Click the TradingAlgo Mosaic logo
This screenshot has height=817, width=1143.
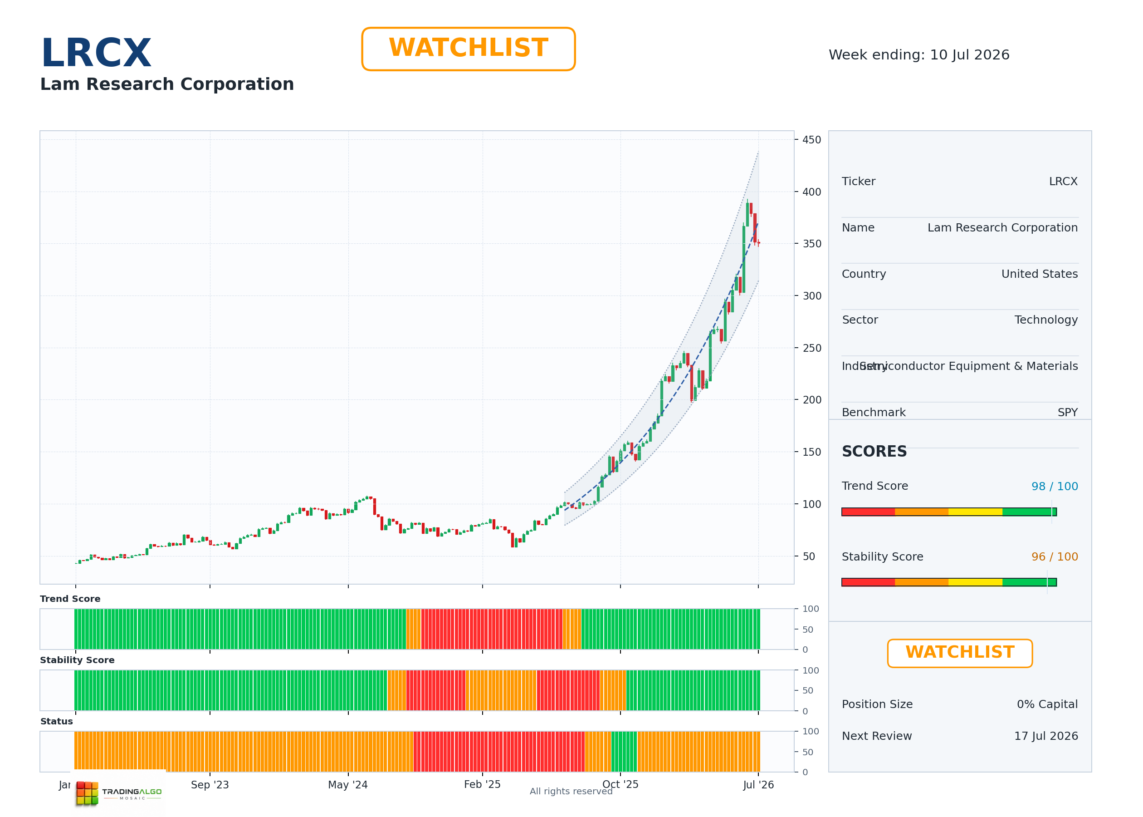(119, 793)
